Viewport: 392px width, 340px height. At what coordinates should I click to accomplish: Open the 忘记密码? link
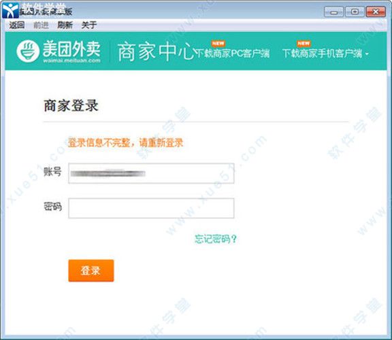[x=216, y=239]
